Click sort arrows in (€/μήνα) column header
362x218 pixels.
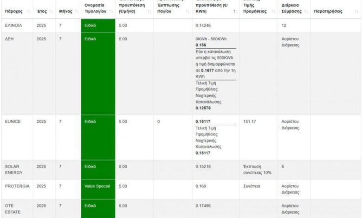(149, 11)
